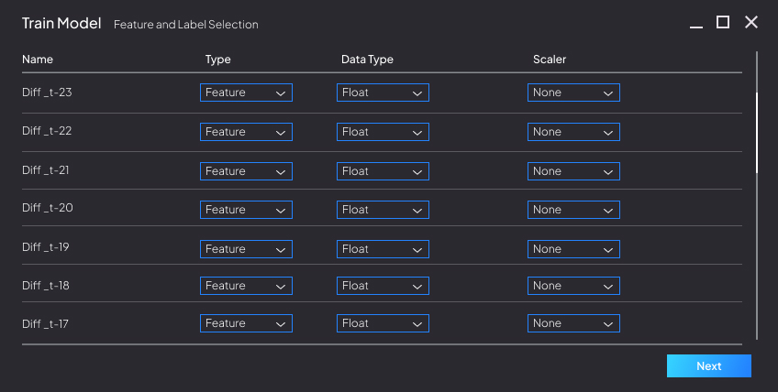This screenshot has width=778, height=392.
Task: Open Data Type dropdown for Diff _t-22
Action: 383,132
